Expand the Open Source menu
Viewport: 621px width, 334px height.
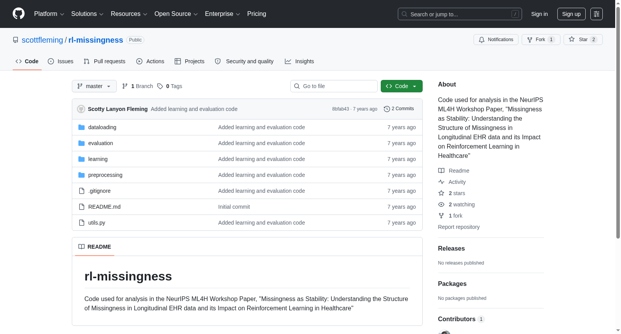(176, 14)
